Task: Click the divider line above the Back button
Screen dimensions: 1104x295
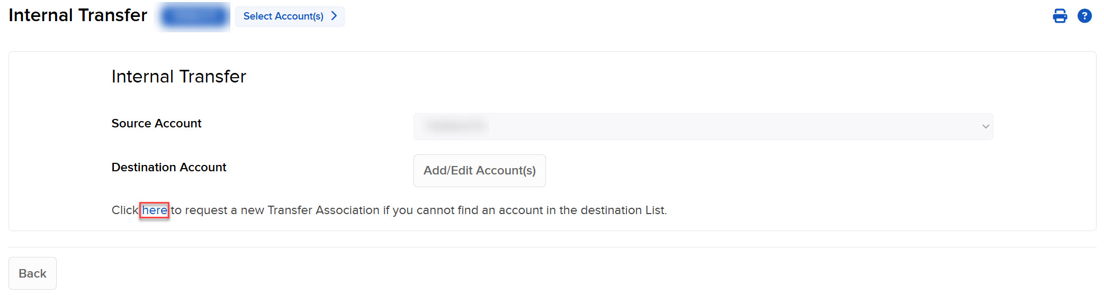Action: click(x=552, y=247)
